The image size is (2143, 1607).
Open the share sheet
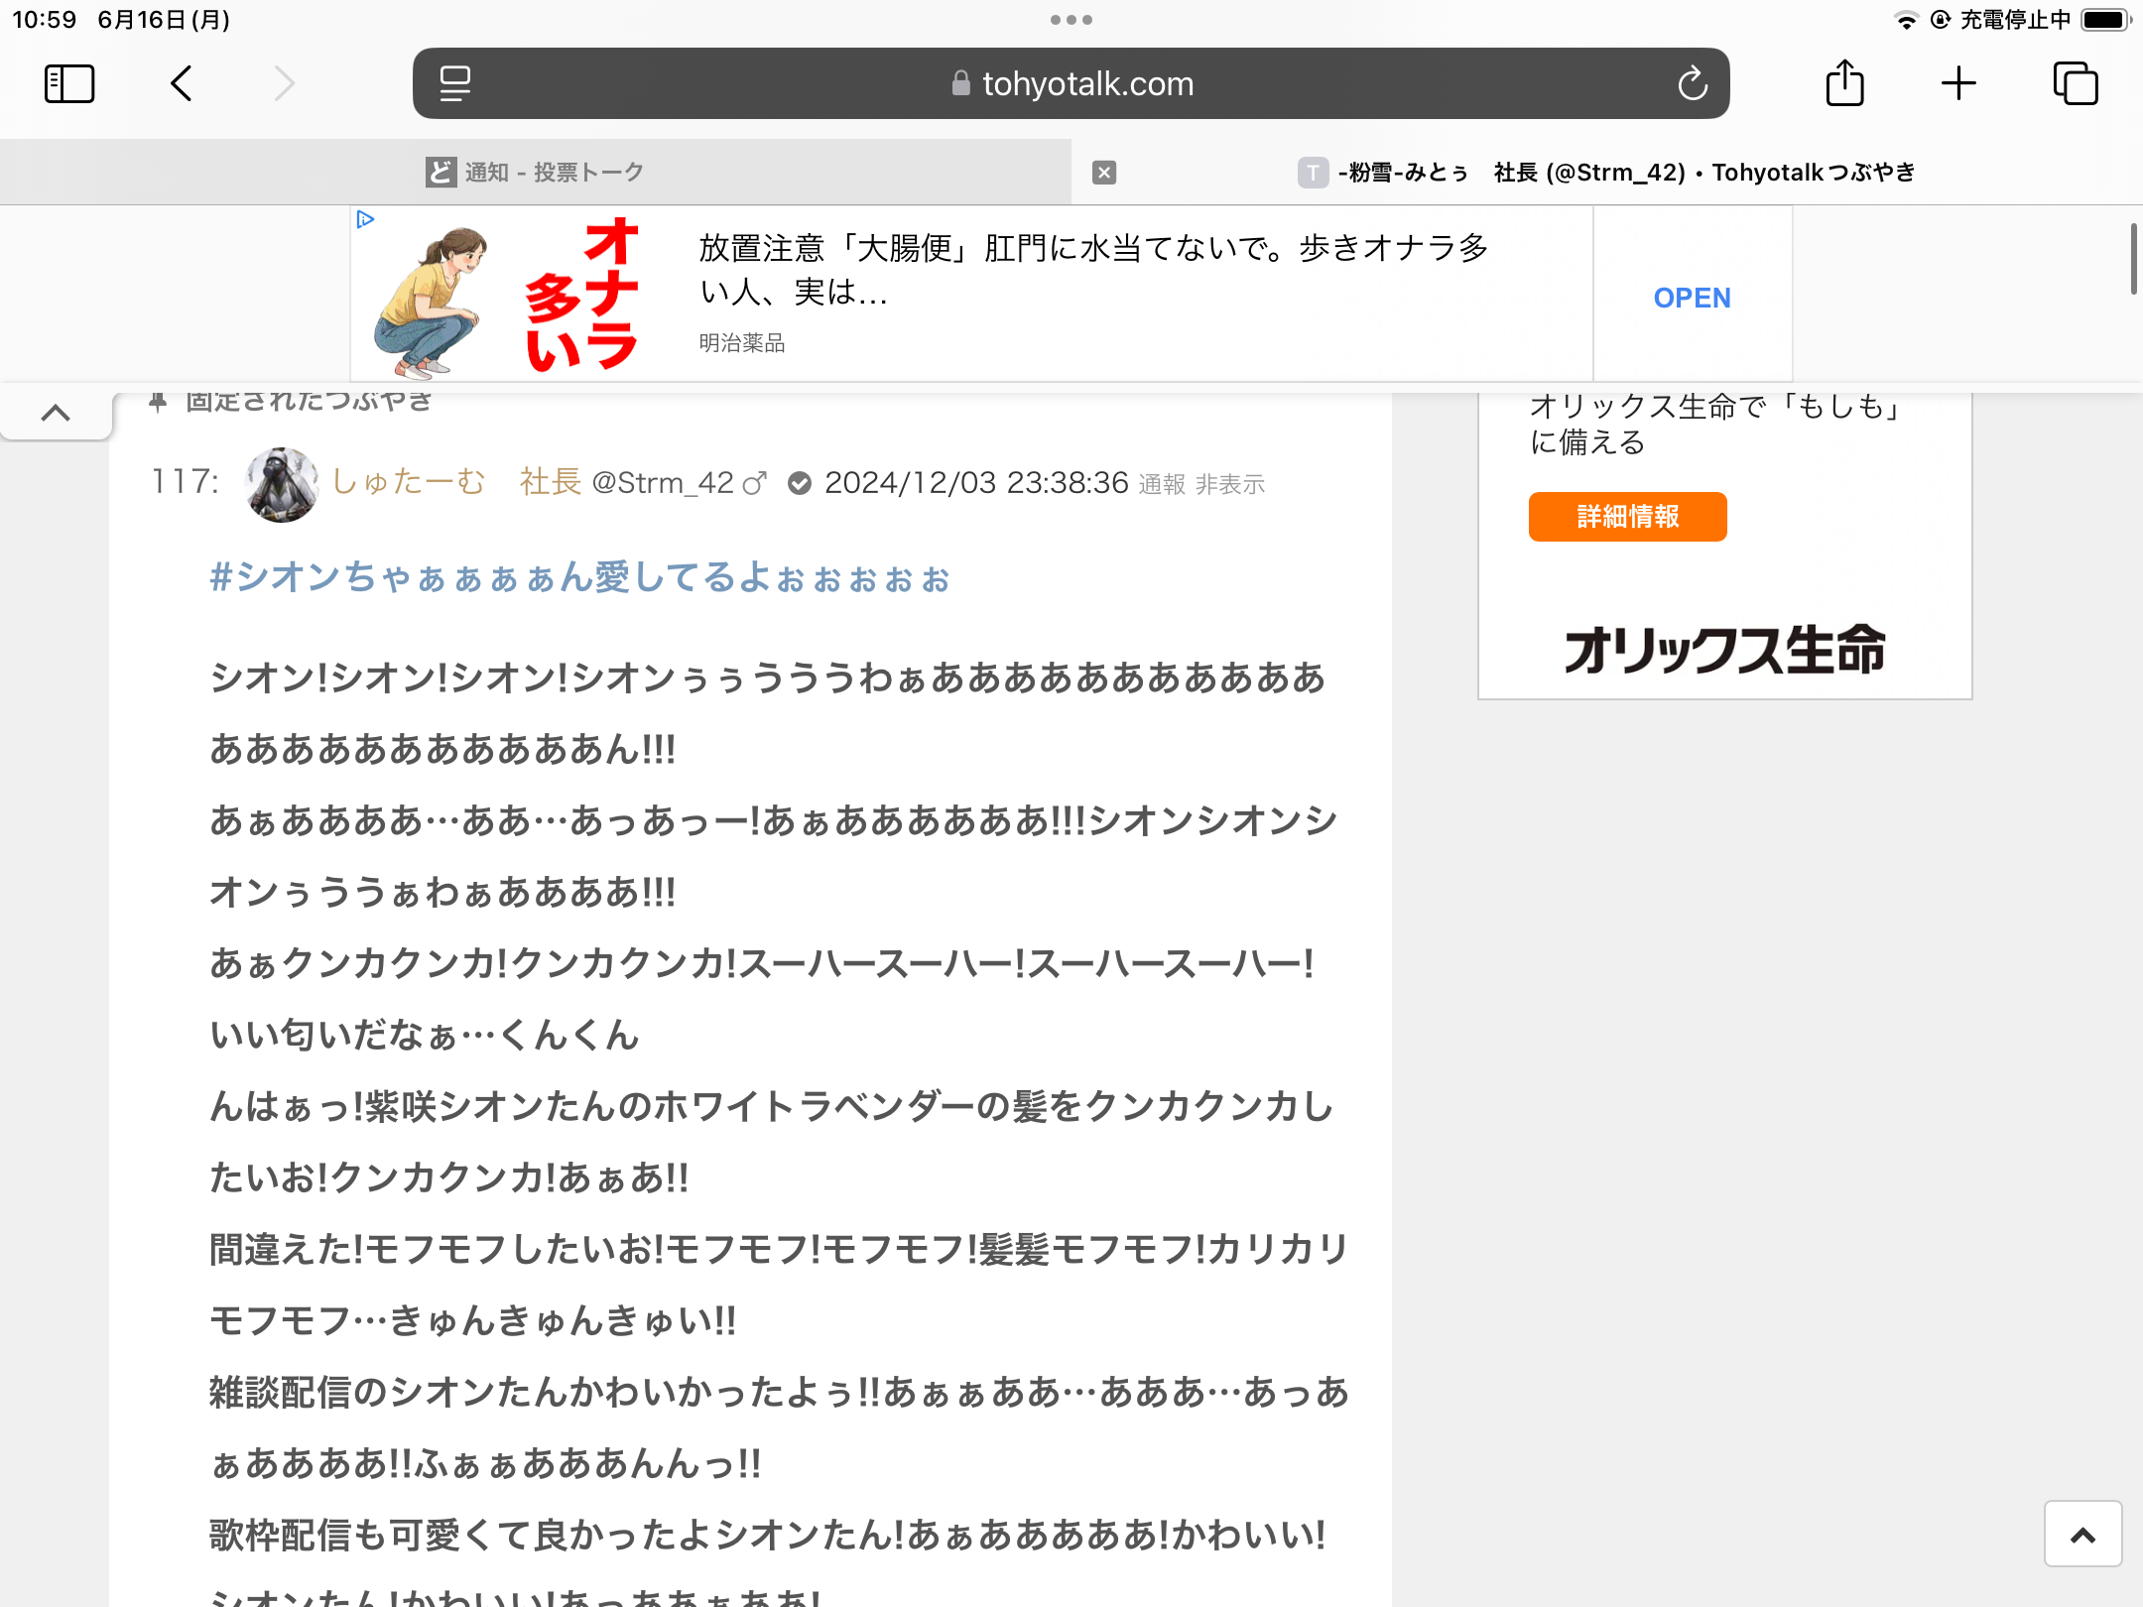[1844, 82]
